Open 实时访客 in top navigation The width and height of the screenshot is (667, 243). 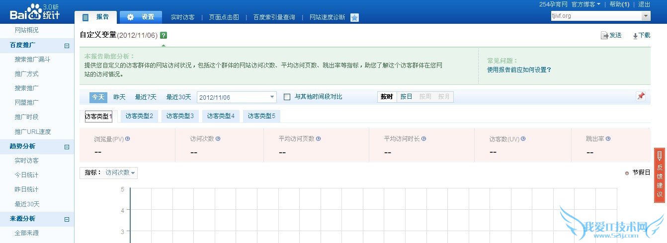point(182,17)
